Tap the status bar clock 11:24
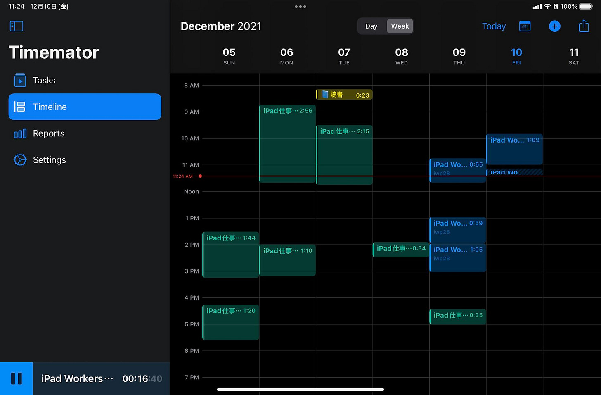The width and height of the screenshot is (601, 395). pos(17,6)
